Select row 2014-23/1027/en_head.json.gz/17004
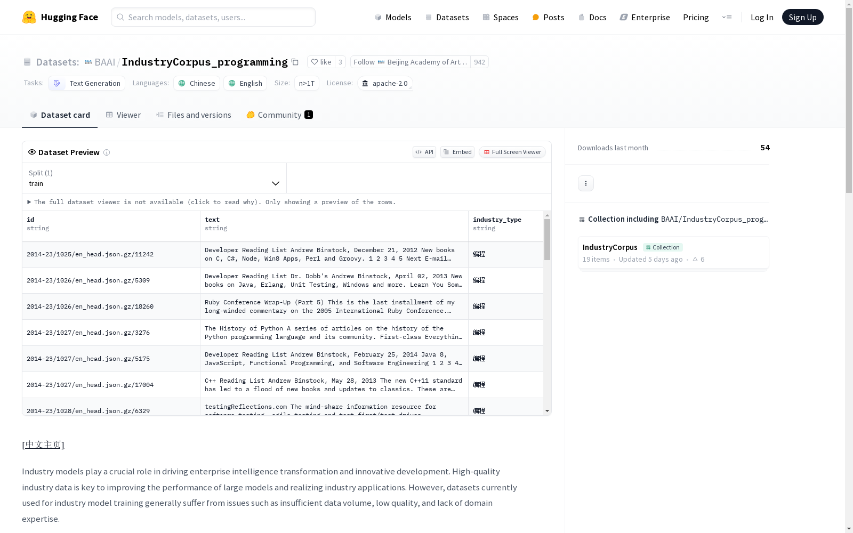The height and width of the screenshot is (533, 853). tap(283, 385)
